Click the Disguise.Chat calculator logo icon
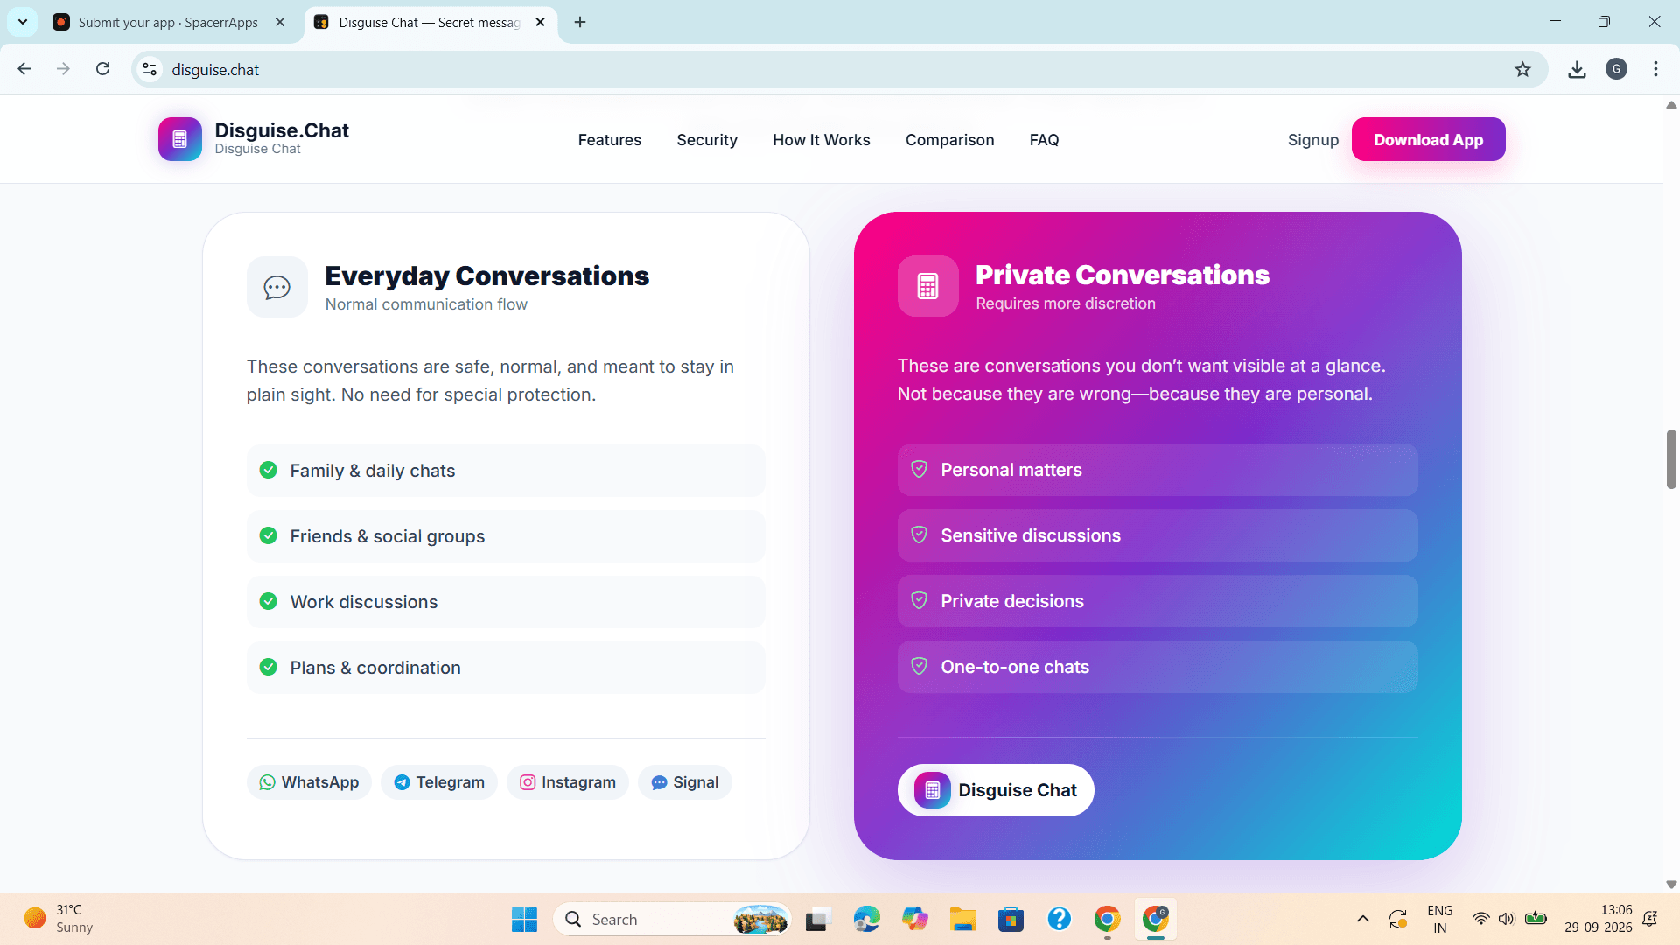The height and width of the screenshot is (945, 1680). pos(180,139)
